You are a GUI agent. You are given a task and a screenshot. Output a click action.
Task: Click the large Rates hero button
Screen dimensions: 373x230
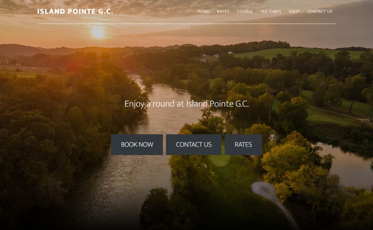[243, 145]
